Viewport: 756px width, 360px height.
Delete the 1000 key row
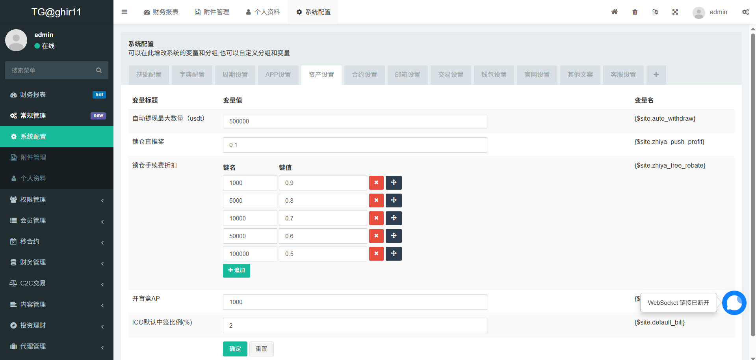(376, 183)
